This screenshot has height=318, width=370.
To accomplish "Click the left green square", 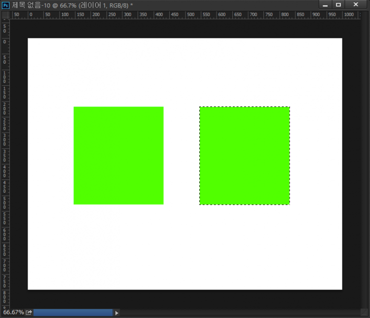I will click(x=118, y=155).
